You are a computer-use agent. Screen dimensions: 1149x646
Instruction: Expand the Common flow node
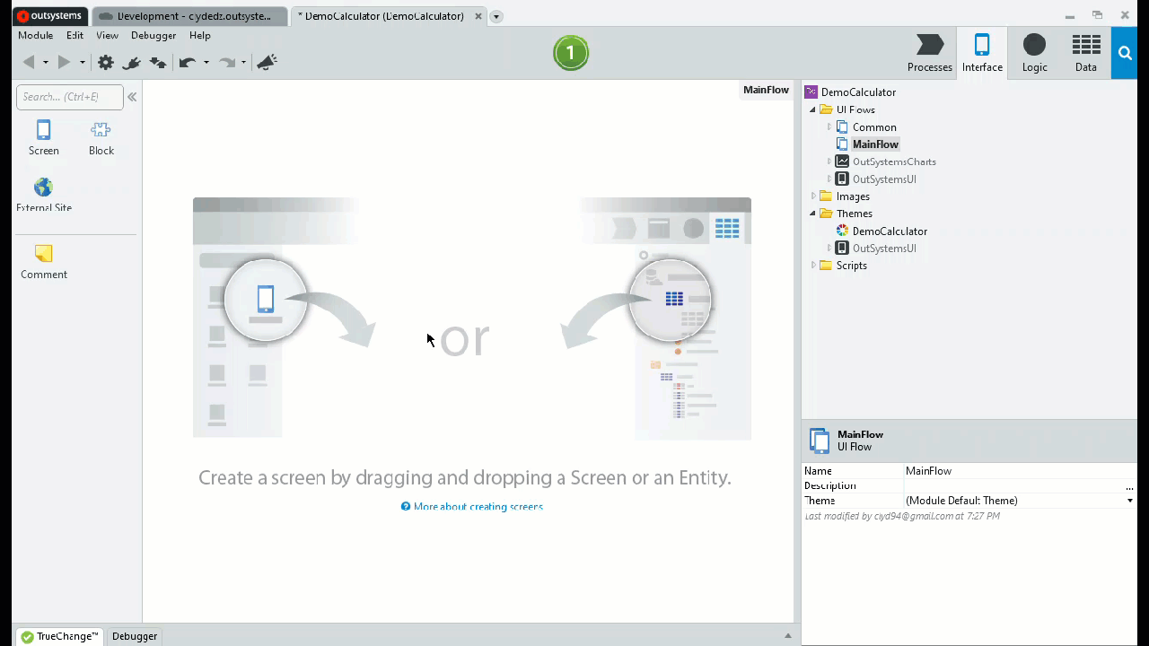click(x=829, y=127)
